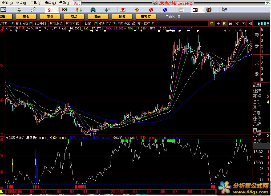Click the 选择股票 toolbar item

(x=56, y=24)
